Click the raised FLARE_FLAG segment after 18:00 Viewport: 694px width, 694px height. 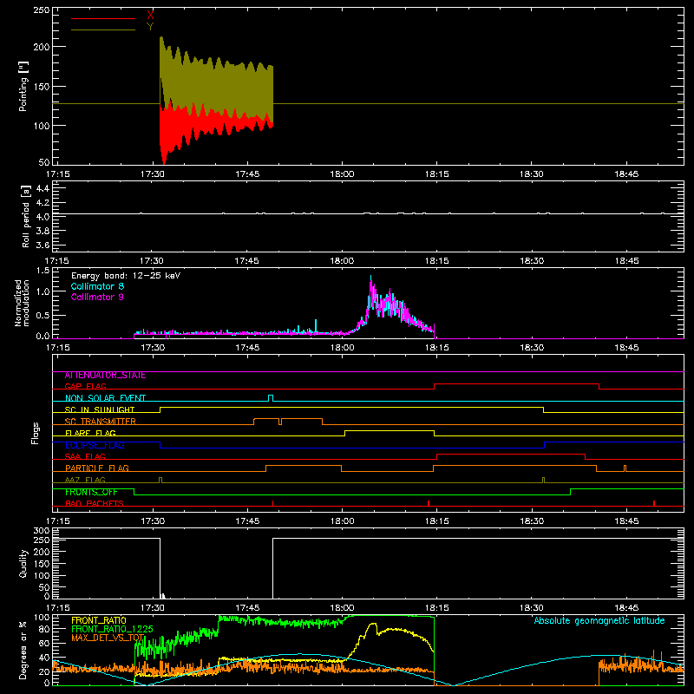(390, 430)
